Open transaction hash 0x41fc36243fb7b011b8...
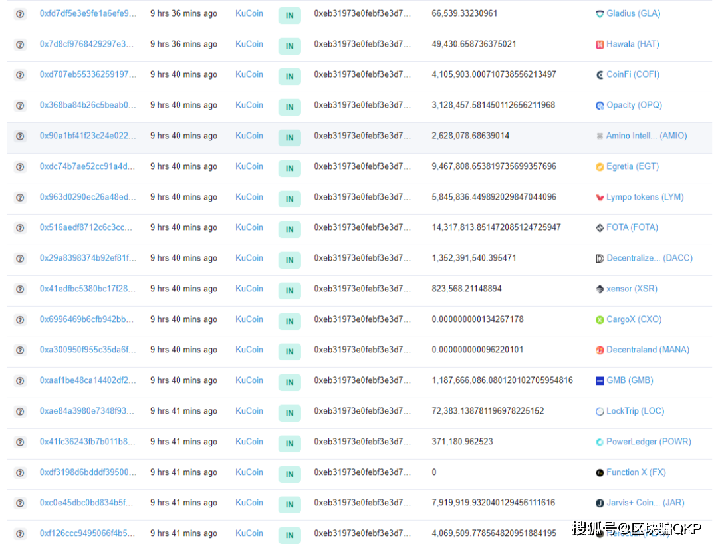 coord(88,442)
